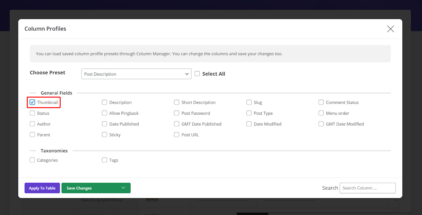Enable the Description column checkbox

click(x=104, y=102)
